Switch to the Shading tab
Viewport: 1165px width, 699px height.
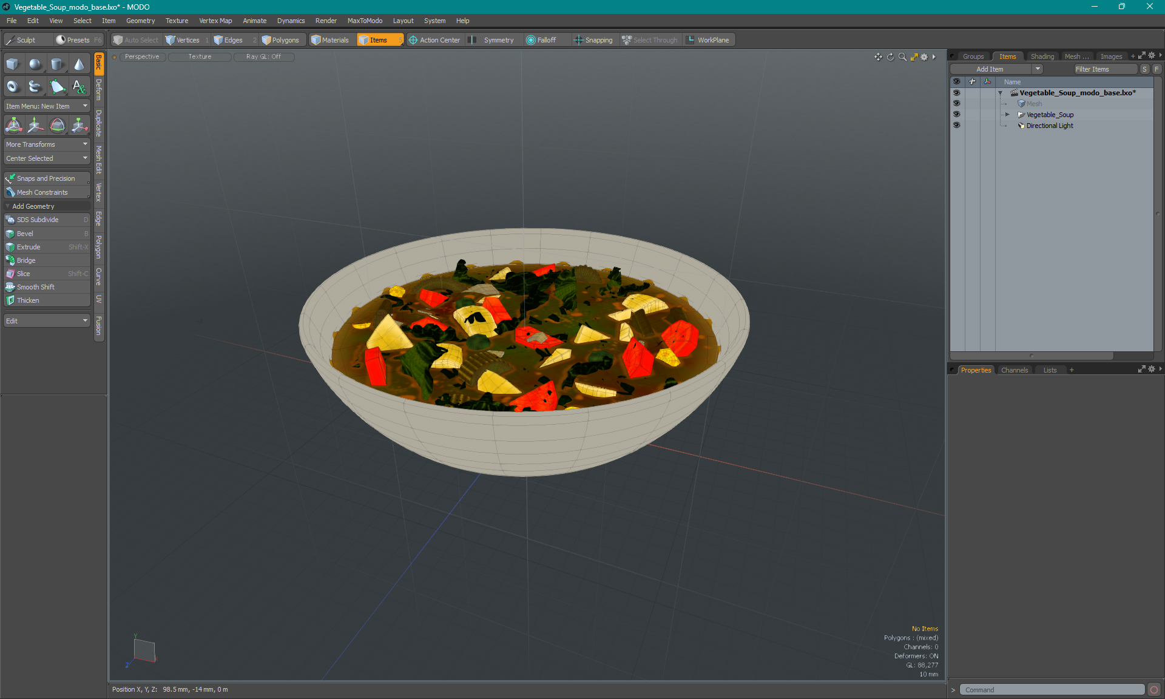tap(1042, 56)
